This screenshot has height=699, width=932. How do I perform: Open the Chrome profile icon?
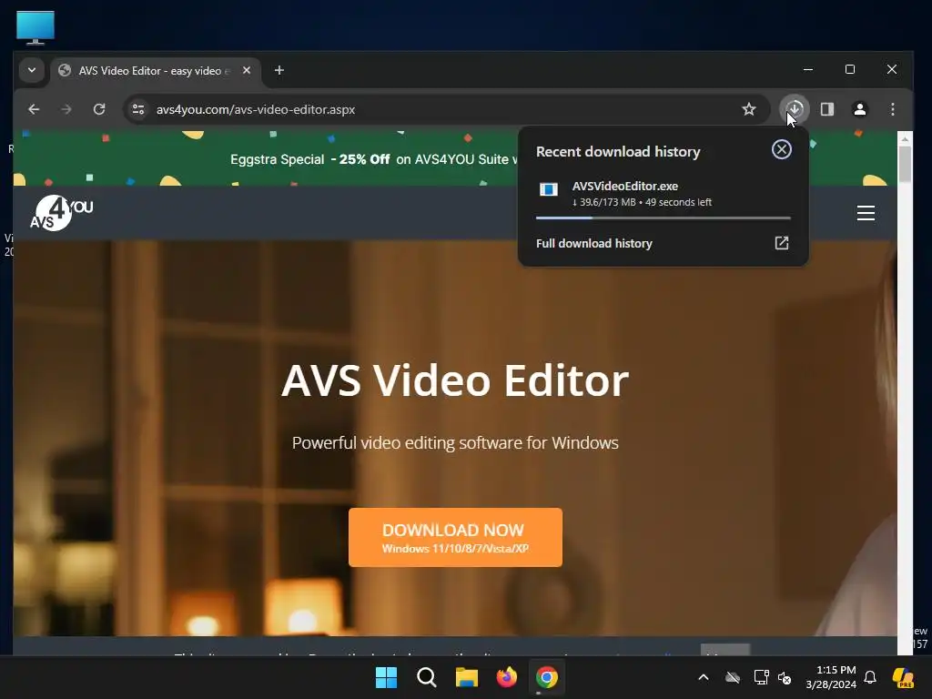click(x=860, y=109)
